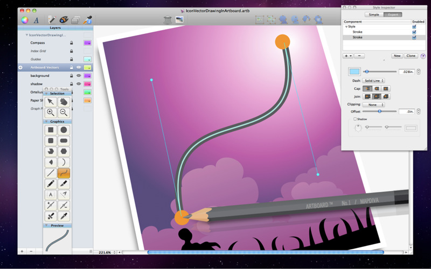Open the Clipping dropdown
The width and height of the screenshot is (431, 269).
373,104
